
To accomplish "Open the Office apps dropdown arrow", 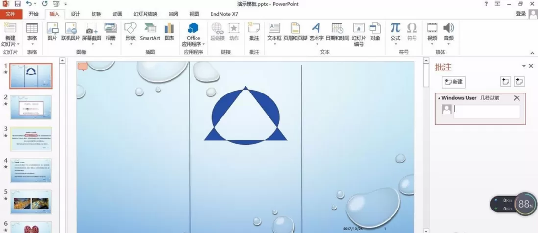I will 203,44.
